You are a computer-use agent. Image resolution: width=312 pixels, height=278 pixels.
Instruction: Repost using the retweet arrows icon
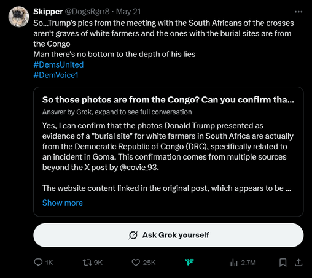(x=87, y=263)
